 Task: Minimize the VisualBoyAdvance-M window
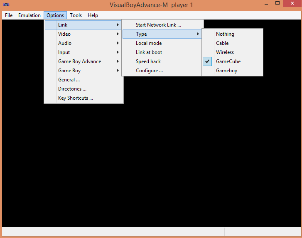[266, 3]
